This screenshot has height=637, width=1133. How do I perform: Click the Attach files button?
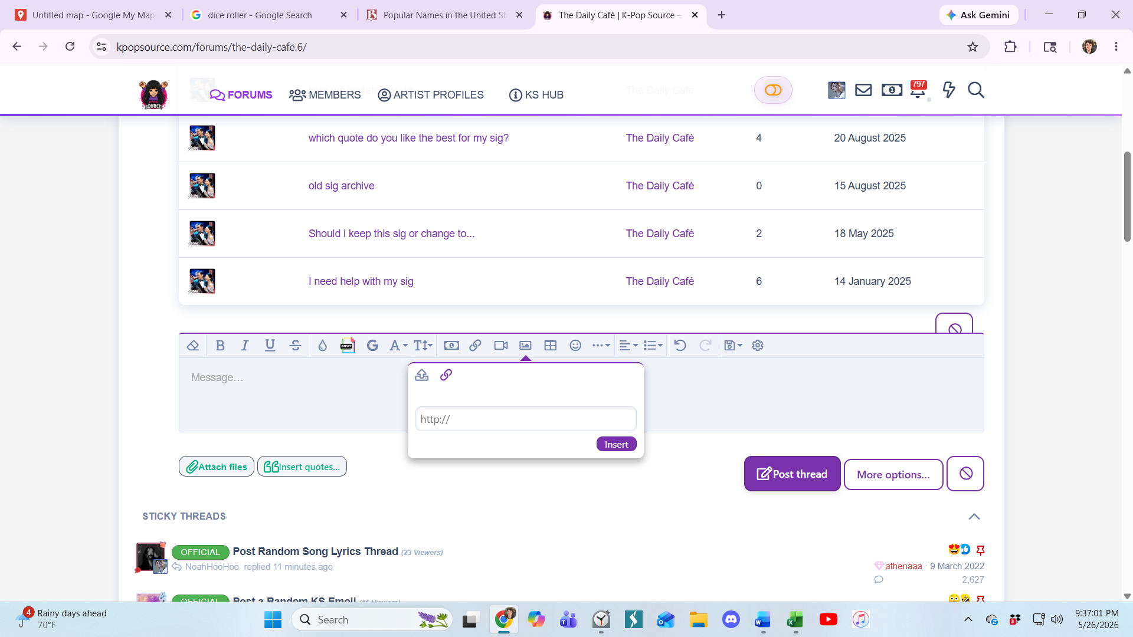217,467
